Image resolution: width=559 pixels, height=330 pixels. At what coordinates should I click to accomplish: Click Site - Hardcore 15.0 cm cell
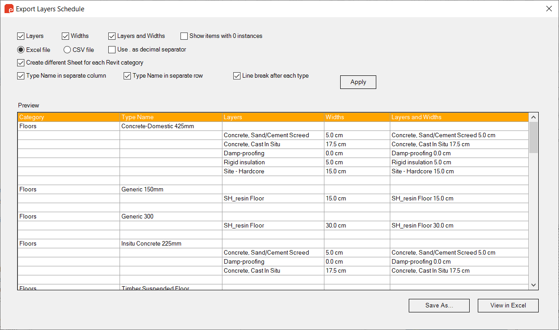click(x=459, y=172)
